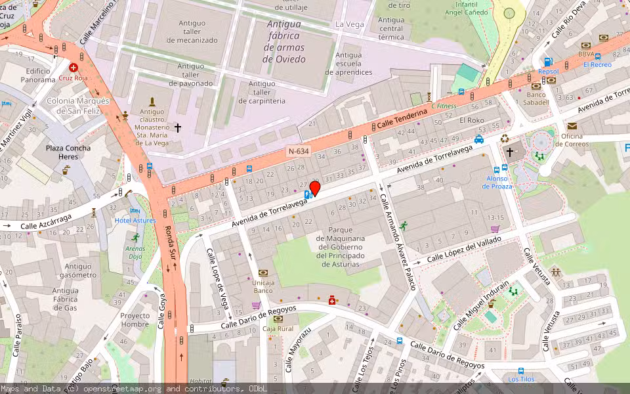Click the BBVA bank icon
This screenshot has width=630, height=394.
586,45
